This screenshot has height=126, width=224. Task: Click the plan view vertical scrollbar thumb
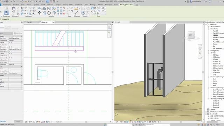click(x=112, y=72)
